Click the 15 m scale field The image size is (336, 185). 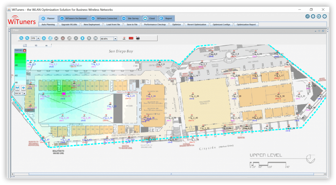coord(39,45)
